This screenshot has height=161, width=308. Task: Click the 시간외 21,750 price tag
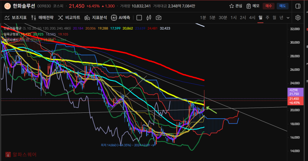click(295, 92)
